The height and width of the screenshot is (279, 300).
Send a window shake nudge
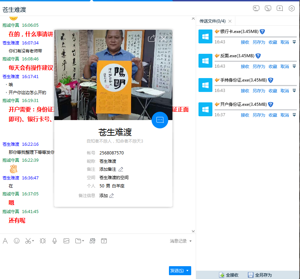tap(43, 241)
